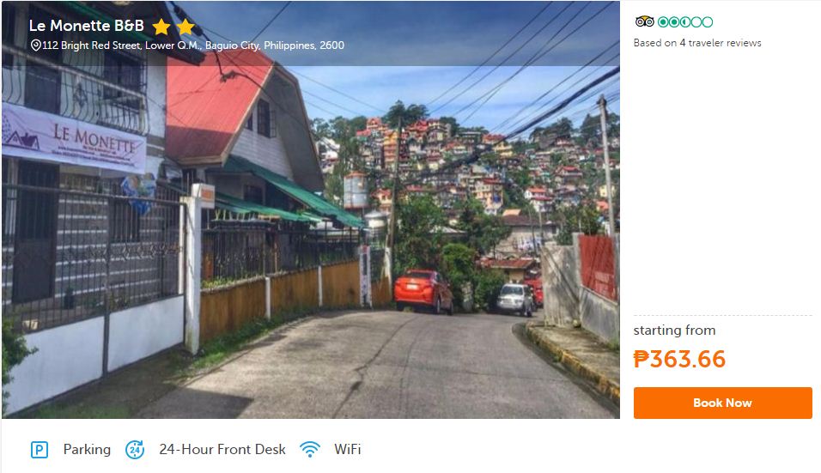The image size is (821, 473).
Task: Open the 'Based on 4 traveler reviews' text
Action: pyautogui.click(x=697, y=43)
